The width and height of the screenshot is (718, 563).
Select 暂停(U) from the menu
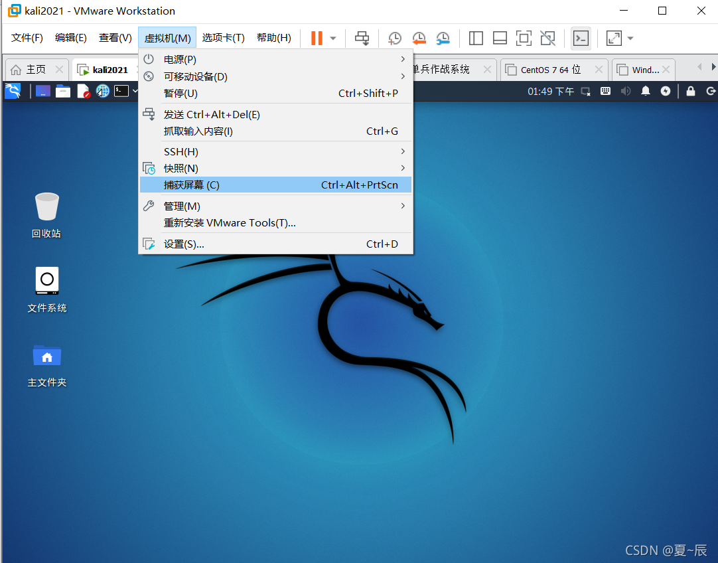coord(275,94)
